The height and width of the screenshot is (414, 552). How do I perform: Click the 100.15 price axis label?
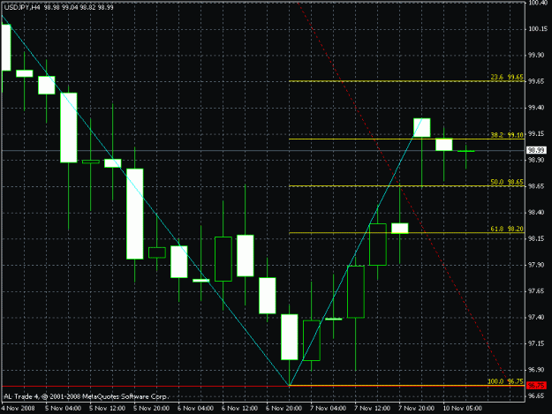coord(538,29)
